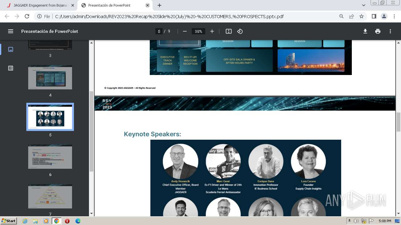Open the Chrome zoom magnifier icon

pos(341,16)
